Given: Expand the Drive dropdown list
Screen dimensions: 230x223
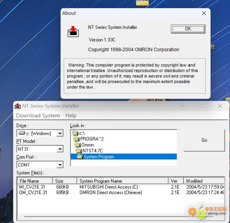Looking at the screenshot, I should (x=60, y=133).
